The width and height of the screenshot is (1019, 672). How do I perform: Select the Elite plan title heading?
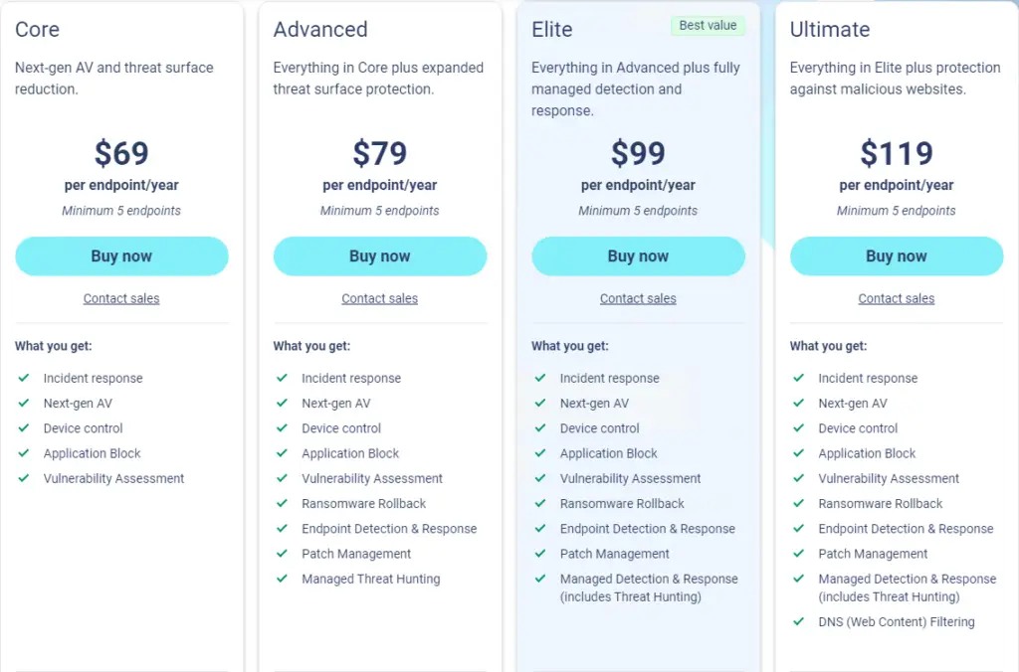pyautogui.click(x=552, y=30)
